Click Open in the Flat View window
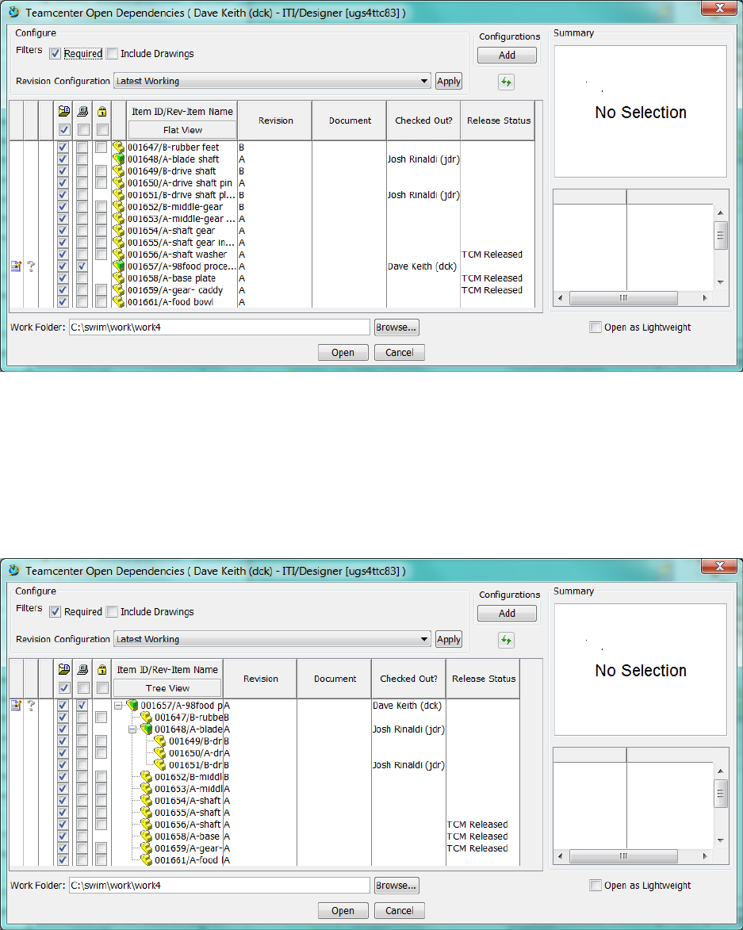Viewport: 743px width, 930px height. tap(343, 352)
